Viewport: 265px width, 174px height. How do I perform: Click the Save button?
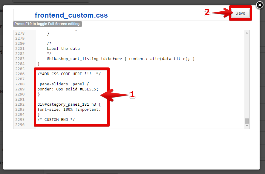(240, 13)
